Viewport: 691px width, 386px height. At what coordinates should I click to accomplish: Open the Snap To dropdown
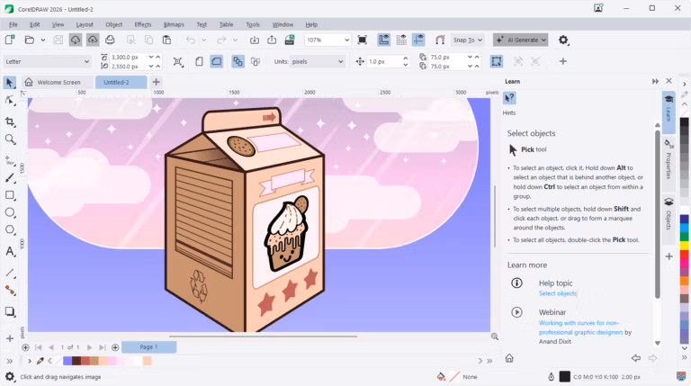coord(468,40)
